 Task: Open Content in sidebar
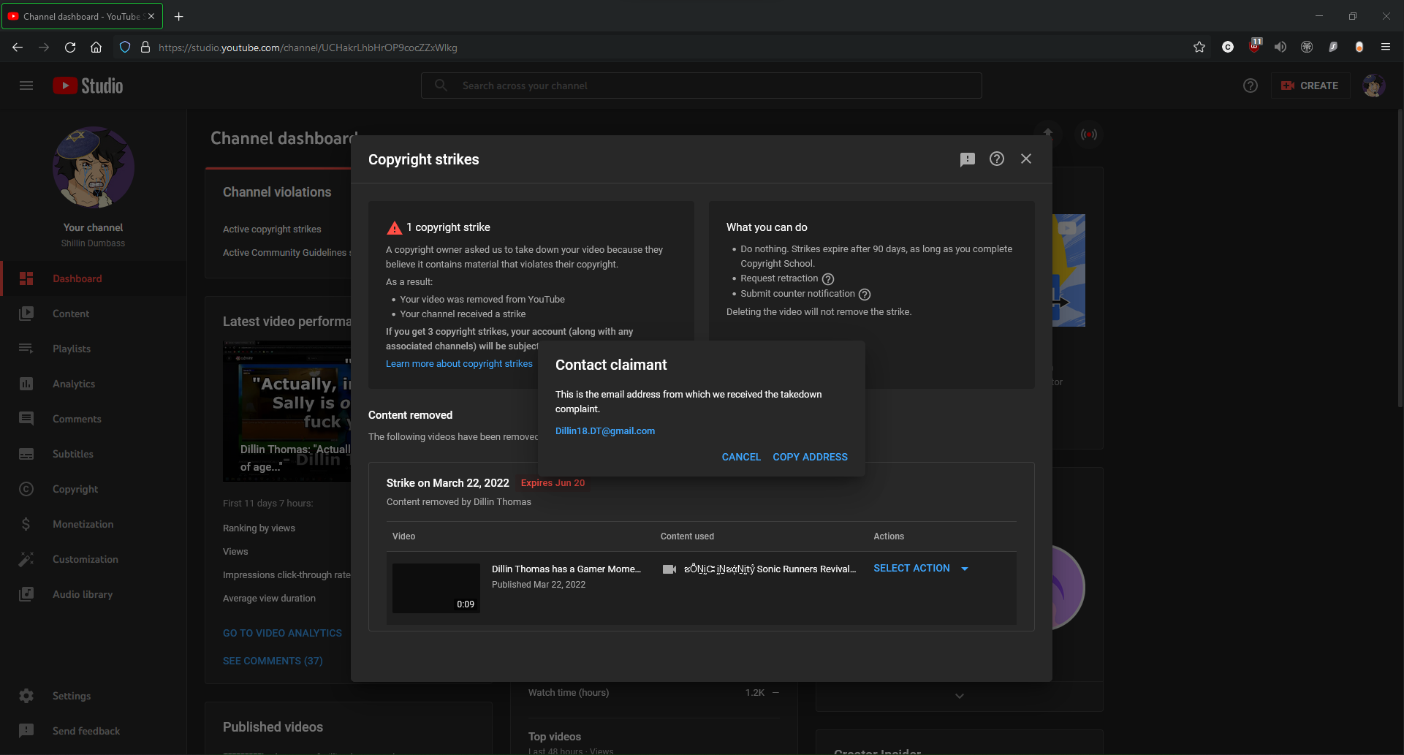tap(93, 314)
